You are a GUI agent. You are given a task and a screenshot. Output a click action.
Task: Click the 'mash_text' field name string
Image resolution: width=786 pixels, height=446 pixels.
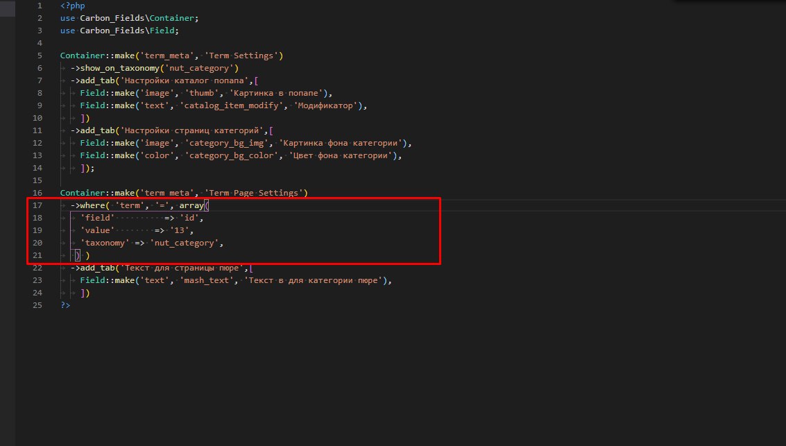207,281
